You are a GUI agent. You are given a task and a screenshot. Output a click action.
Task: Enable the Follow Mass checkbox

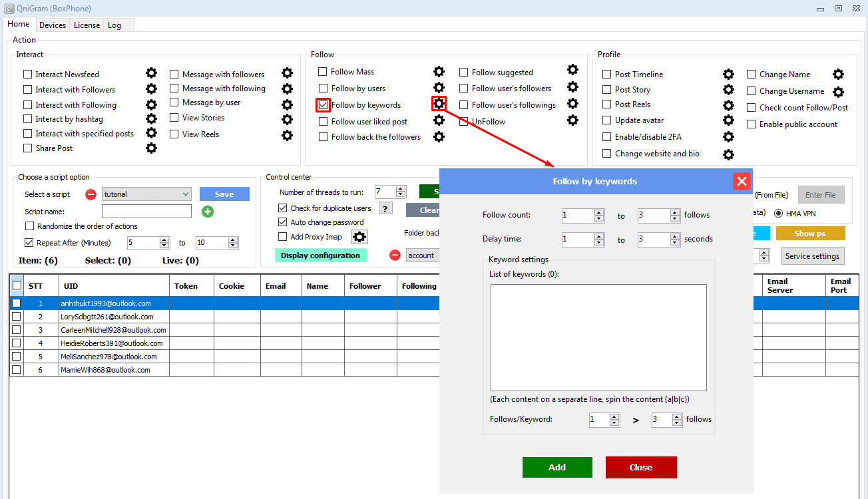pos(323,72)
